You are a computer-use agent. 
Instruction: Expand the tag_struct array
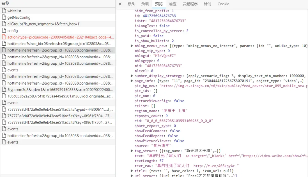[132, 151]
